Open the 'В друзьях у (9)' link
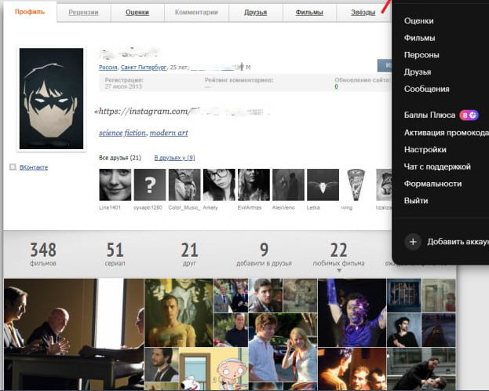The height and width of the screenshot is (391, 489). click(174, 158)
